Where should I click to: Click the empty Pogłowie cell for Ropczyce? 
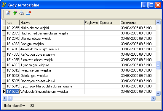coord(92,81)
